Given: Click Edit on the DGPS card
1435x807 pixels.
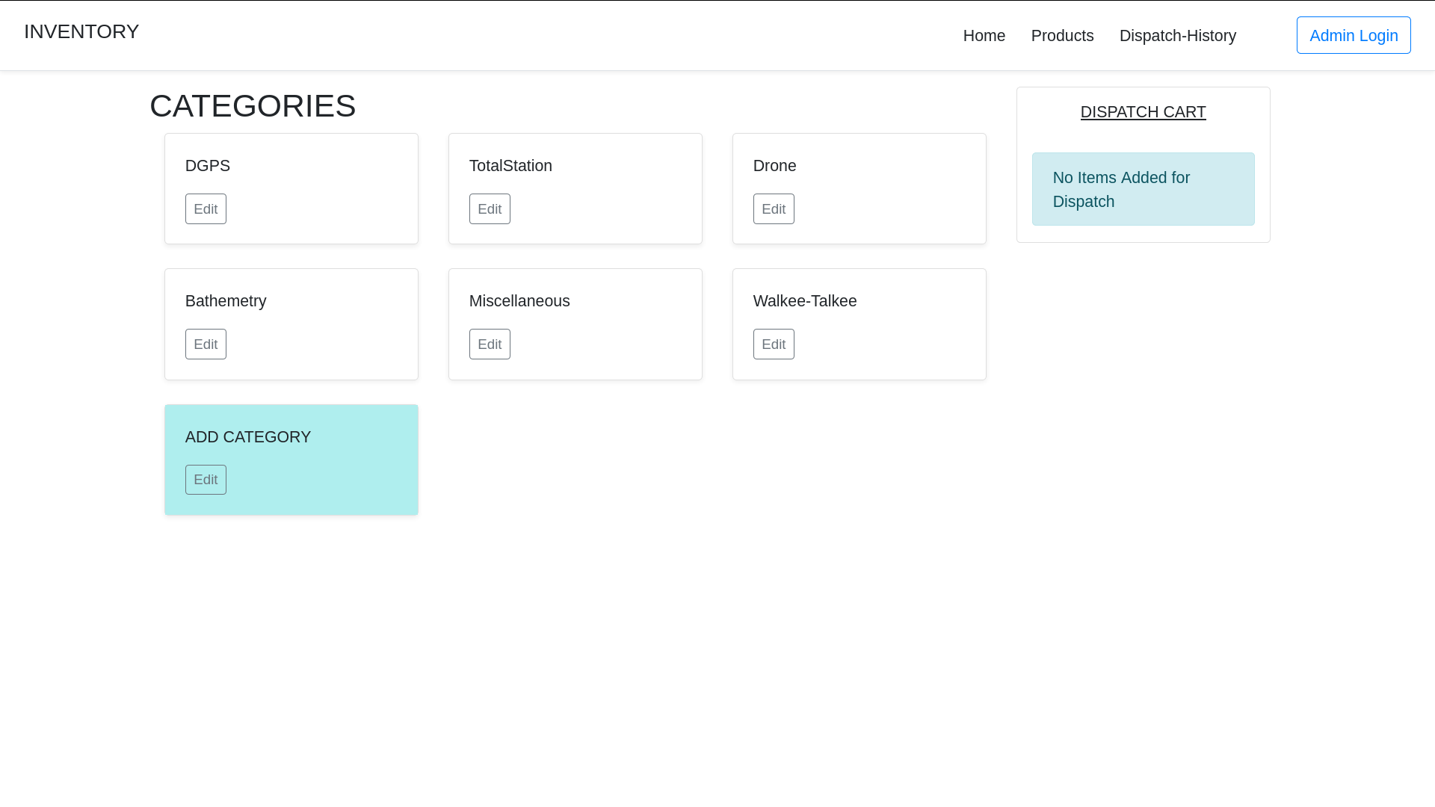Looking at the screenshot, I should [206, 208].
